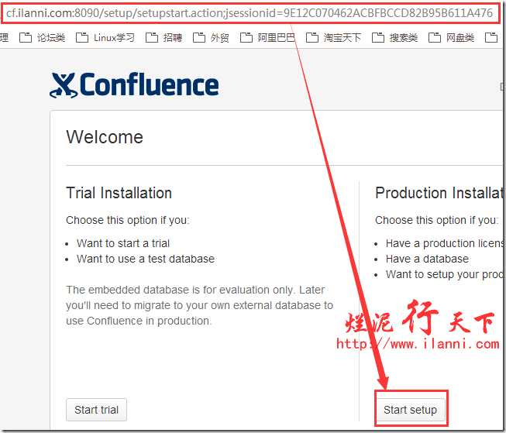506x433 pixels.
Task: Click 'Have a database' bullet
Action: coord(427,259)
